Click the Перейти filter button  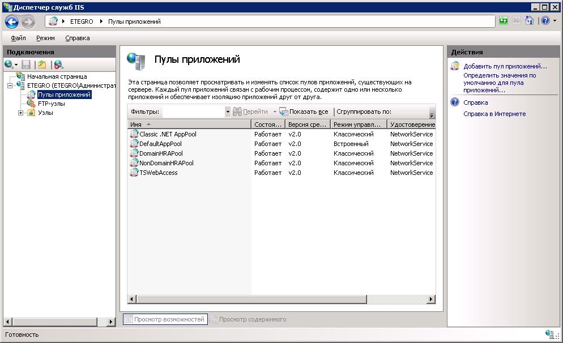click(x=250, y=112)
